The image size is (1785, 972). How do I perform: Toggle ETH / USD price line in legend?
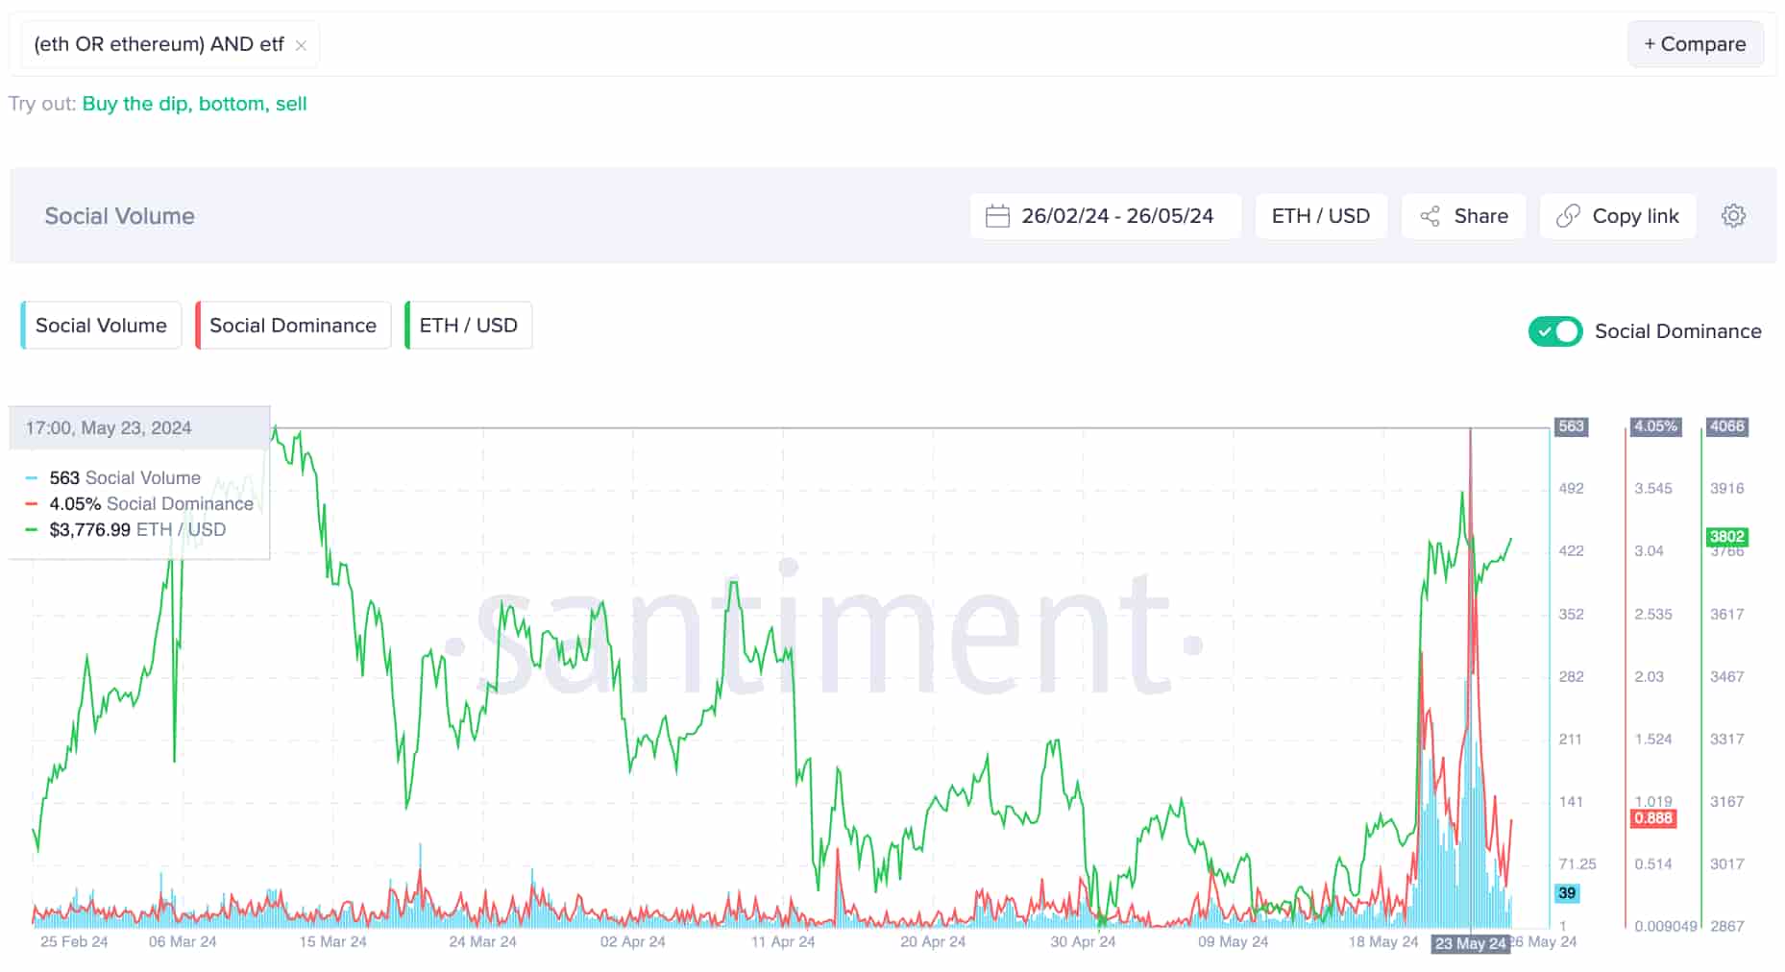pos(468,326)
